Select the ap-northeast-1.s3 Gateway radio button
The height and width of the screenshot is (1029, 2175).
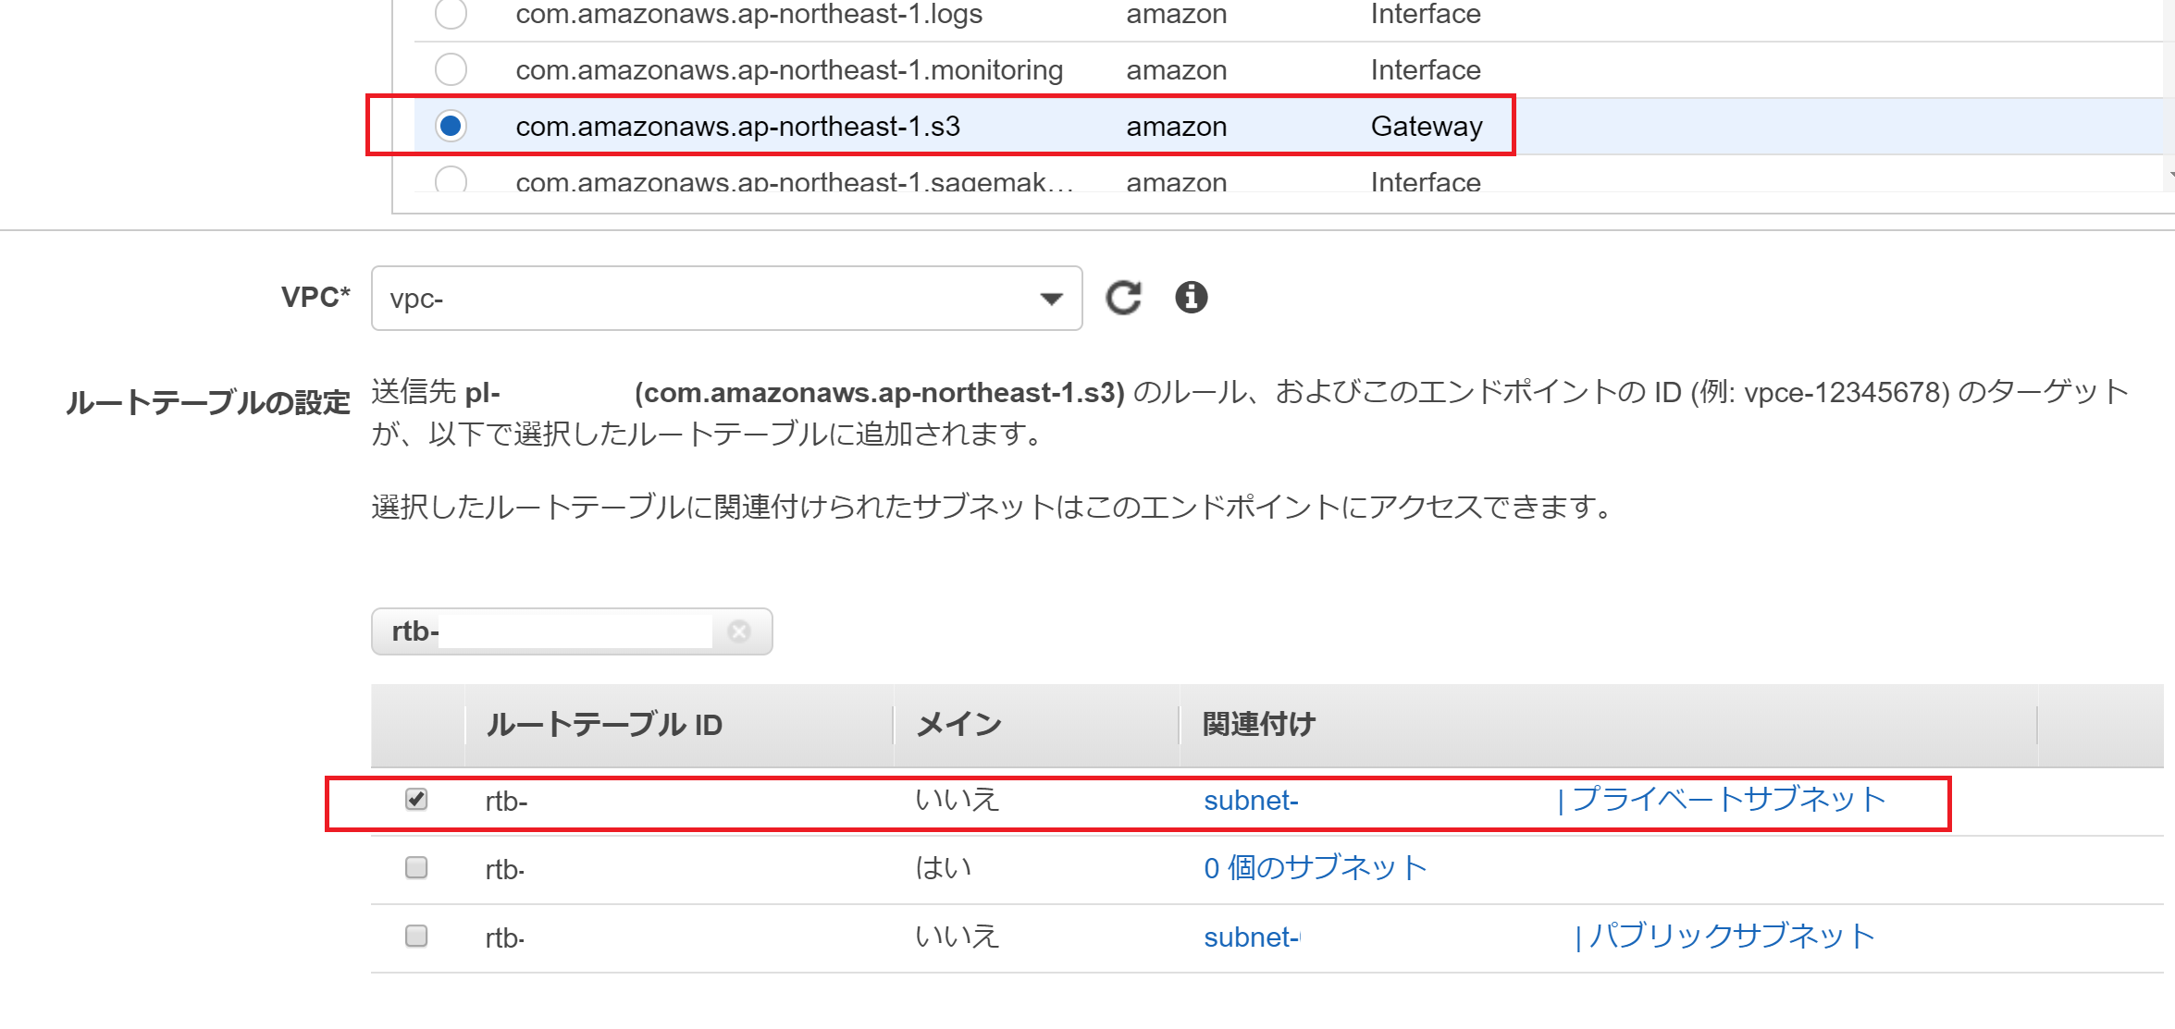point(451,126)
